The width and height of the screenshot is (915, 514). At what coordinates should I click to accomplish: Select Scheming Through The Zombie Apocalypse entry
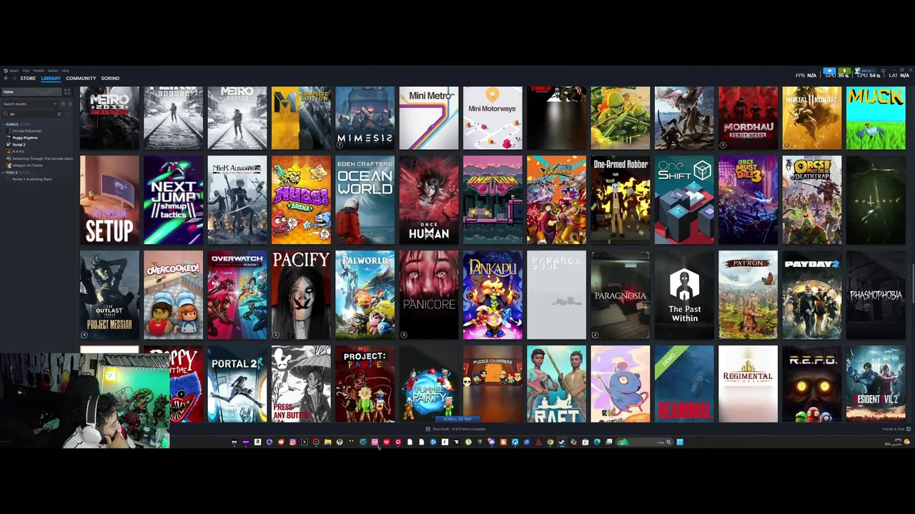pyautogui.click(x=39, y=158)
